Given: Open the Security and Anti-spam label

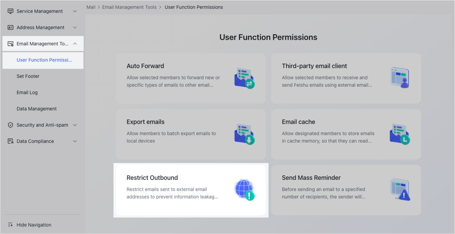Looking at the screenshot, I should [42, 125].
